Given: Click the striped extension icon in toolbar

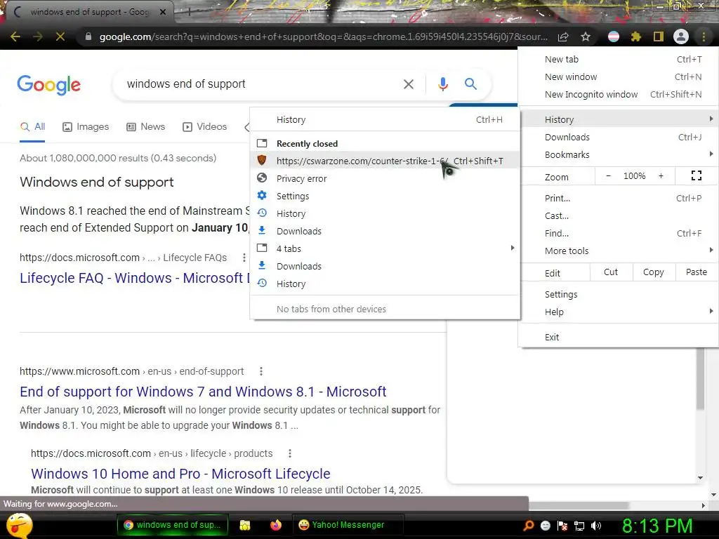Looking at the screenshot, I should [614, 36].
